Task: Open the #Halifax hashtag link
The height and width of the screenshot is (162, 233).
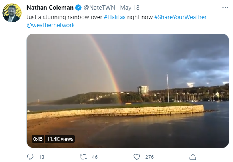Action: (114, 17)
